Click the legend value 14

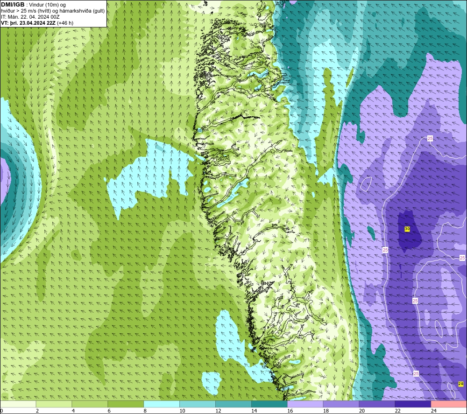click(x=254, y=411)
